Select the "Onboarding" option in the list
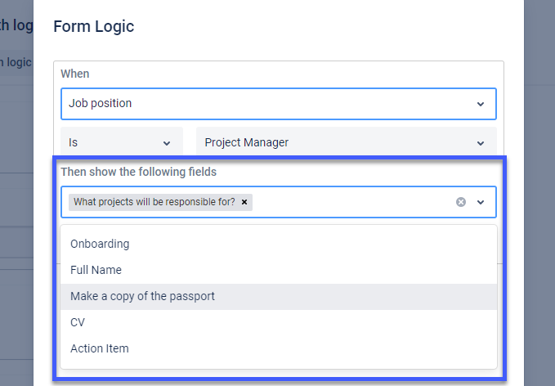 [100, 244]
